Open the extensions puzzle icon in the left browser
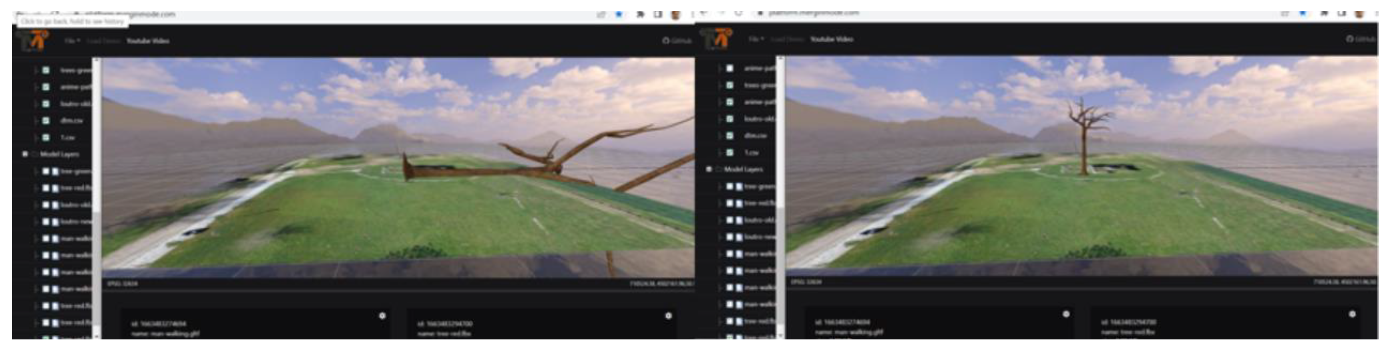Image resolution: width=1395 pixels, height=351 pixels. tap(640, 14)
